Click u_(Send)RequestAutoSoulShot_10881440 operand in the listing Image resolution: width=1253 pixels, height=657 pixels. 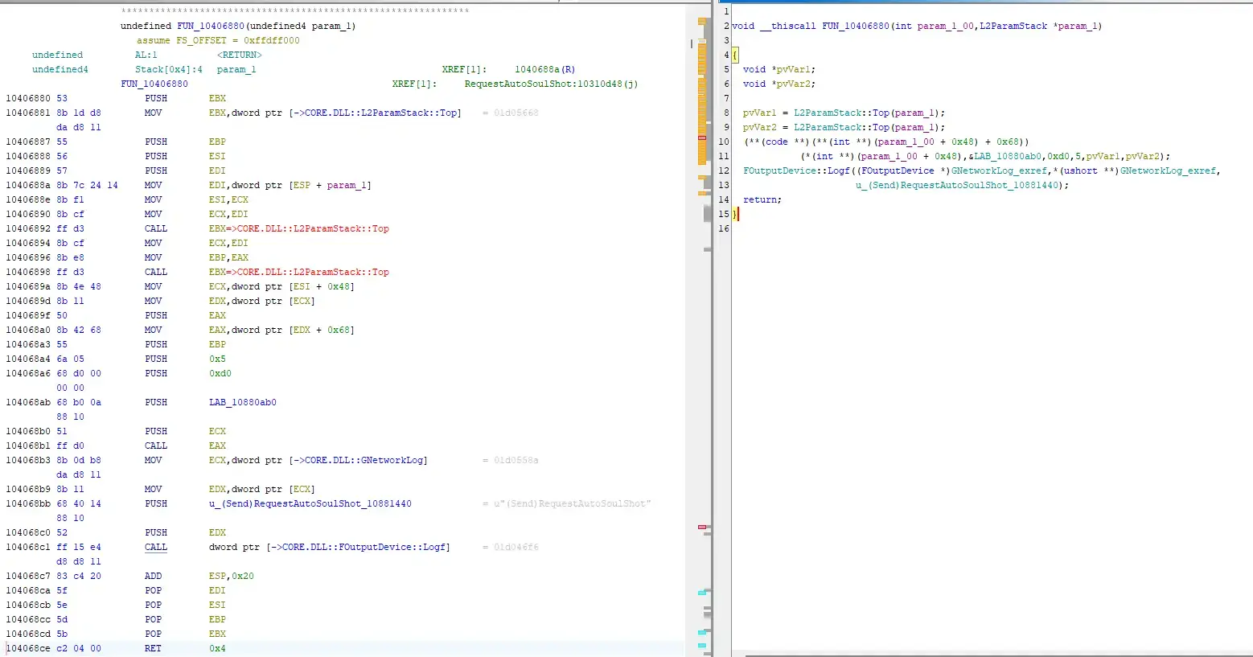click(x=310, y=503)
